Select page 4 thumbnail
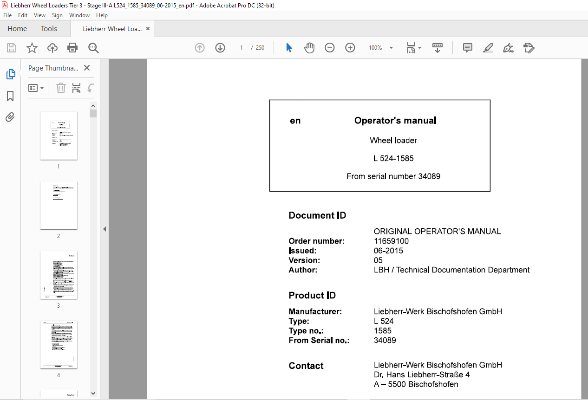 point(59,344)
